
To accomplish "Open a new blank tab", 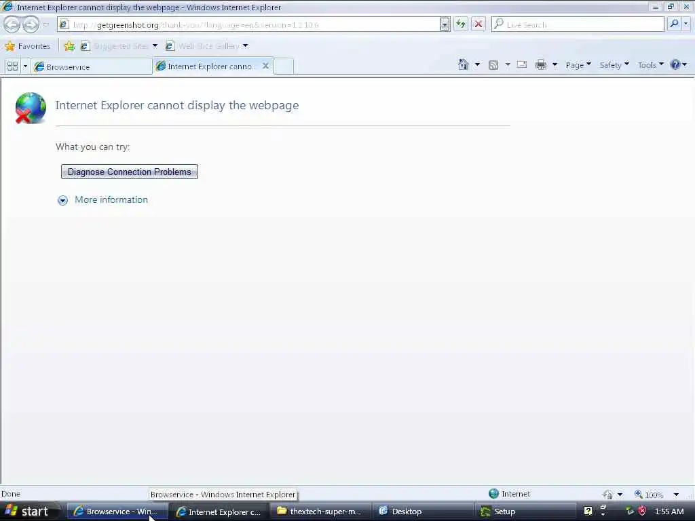I will [284, 66].
